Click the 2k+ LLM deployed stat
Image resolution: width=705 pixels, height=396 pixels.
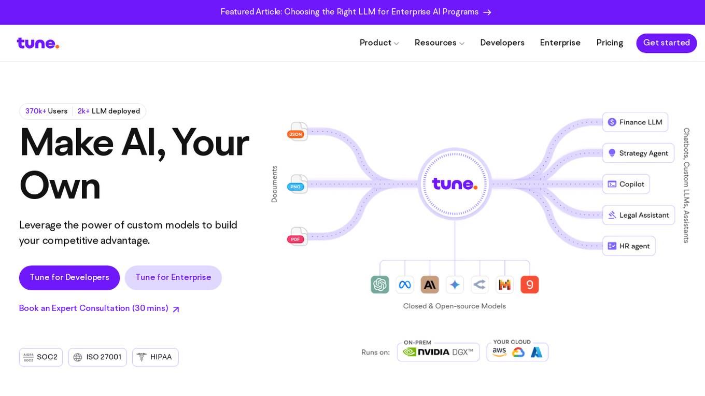tap(109, 111)
